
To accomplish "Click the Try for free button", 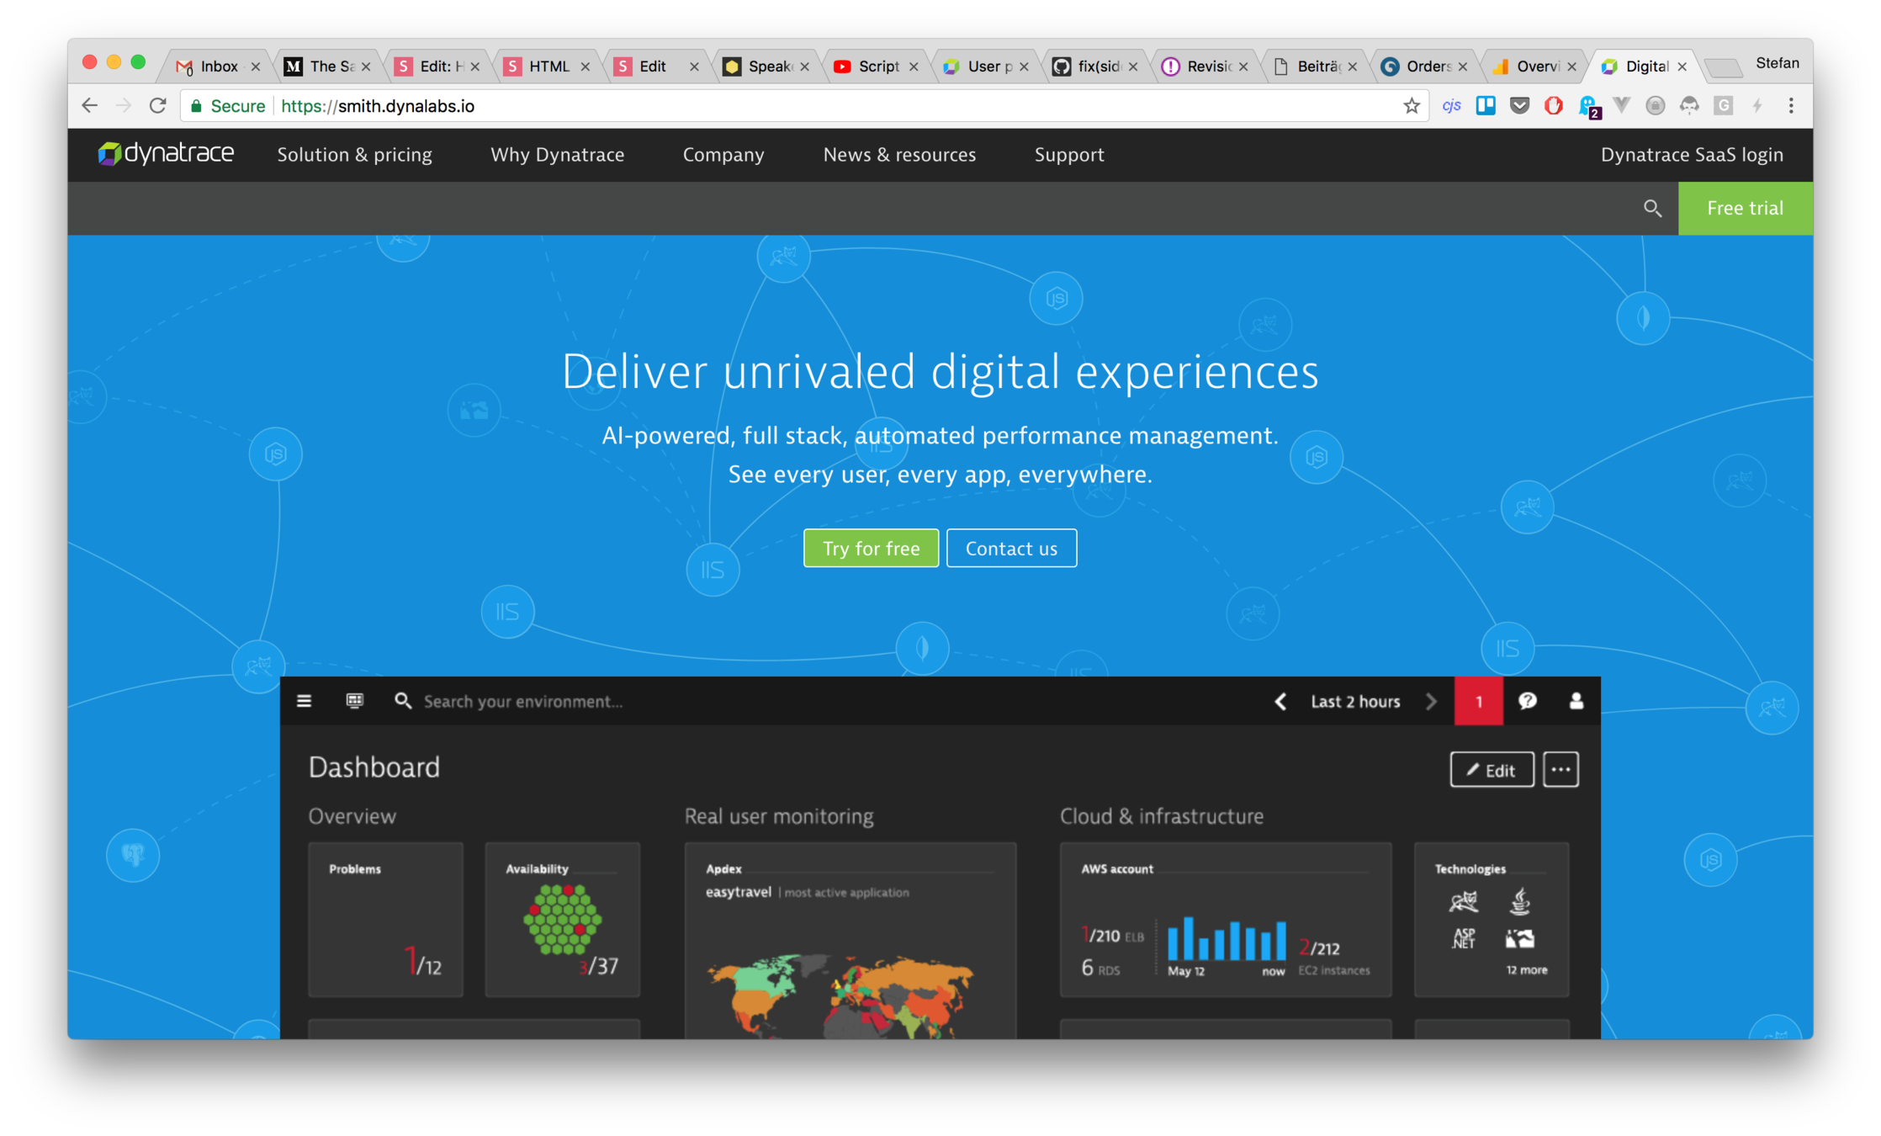I will [871, 549].
